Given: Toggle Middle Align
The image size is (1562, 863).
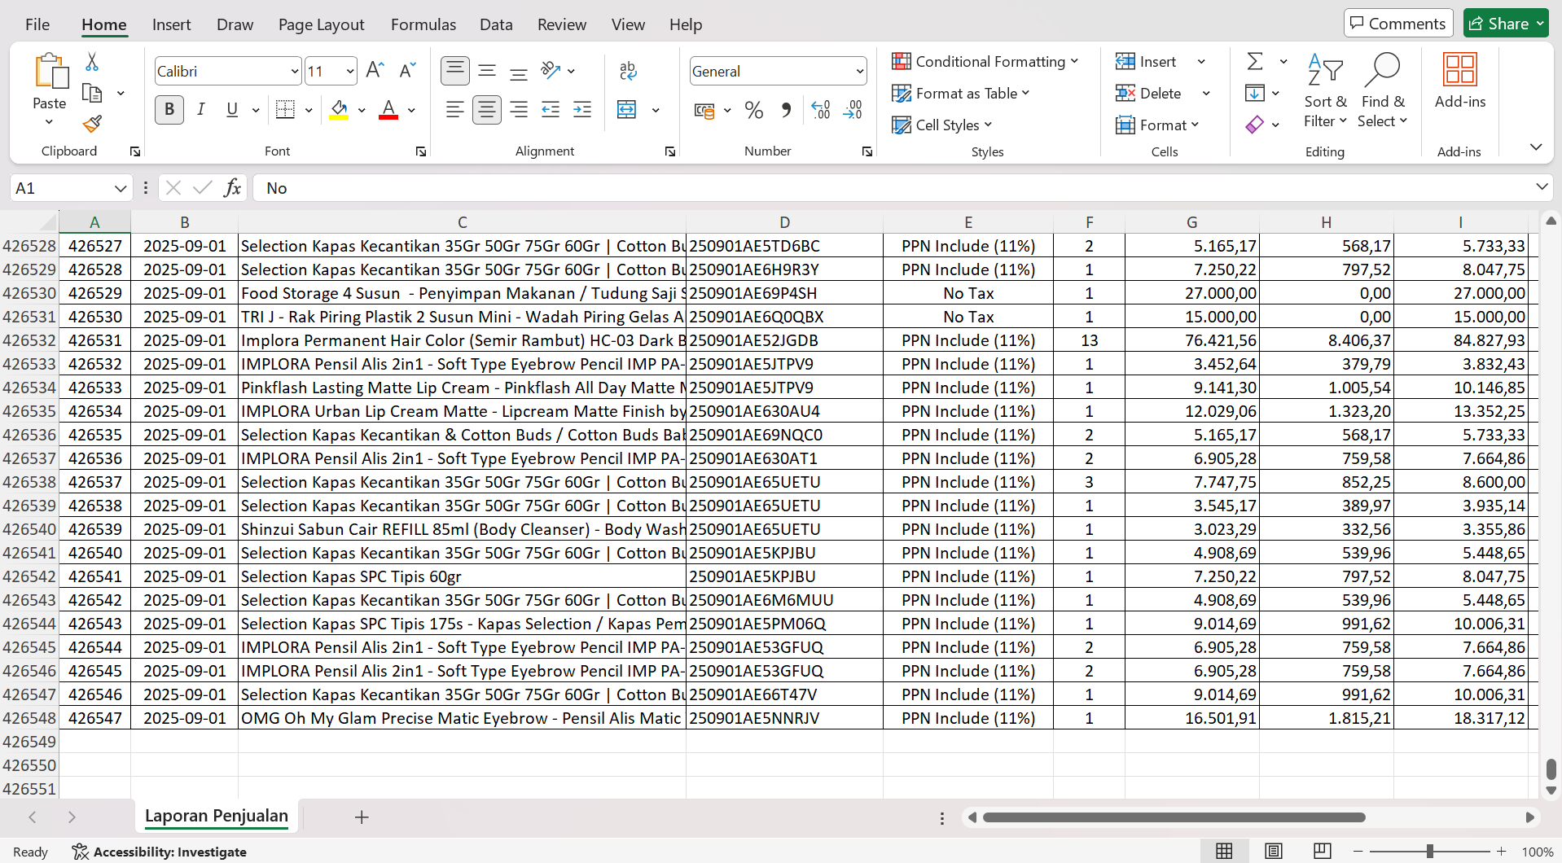Looking at the screenshot, I should [487, 71].
